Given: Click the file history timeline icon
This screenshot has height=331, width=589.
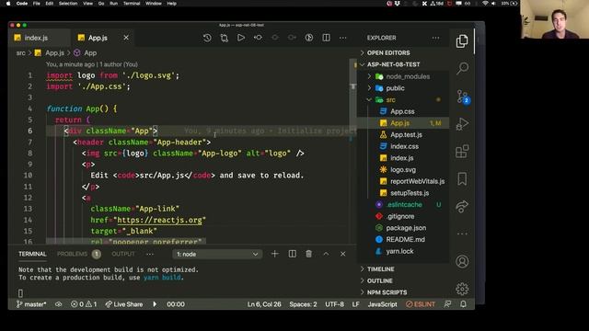Looking at the screenshot, I should [207, 38].
